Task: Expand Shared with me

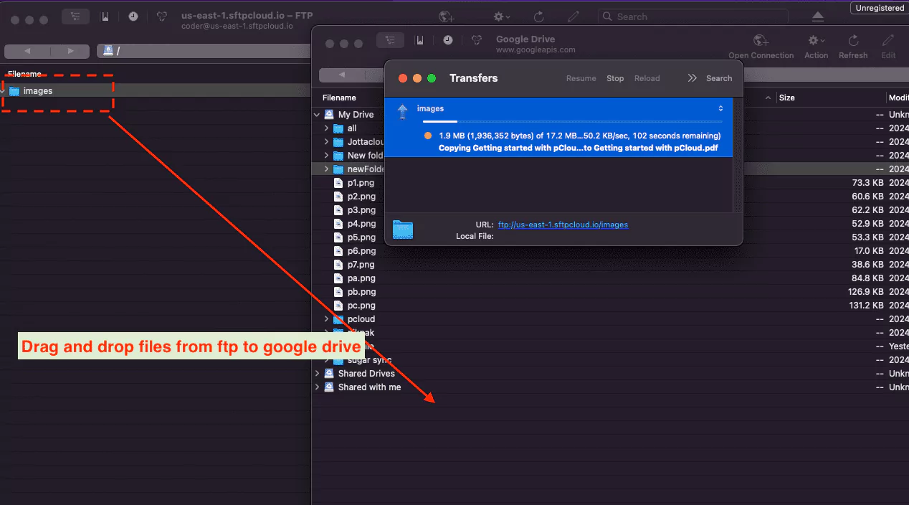Action: point(317,387)
